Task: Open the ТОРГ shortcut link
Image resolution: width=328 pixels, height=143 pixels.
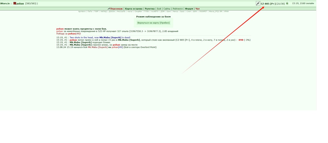Action: [x=96, y=11]
